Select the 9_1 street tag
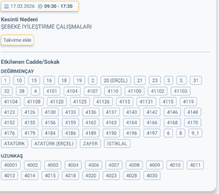 [x=195, y=133]
